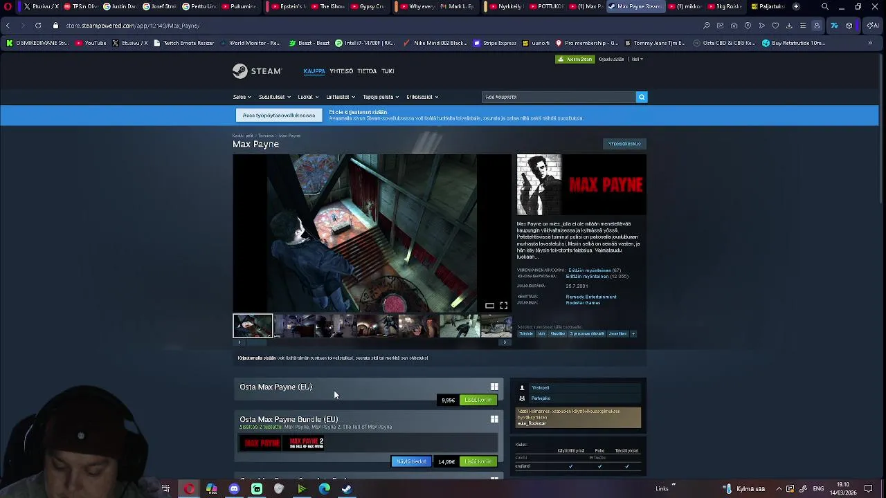Image resolution: width=886 pixels, height=498 pixels.
Task: Reload the page with refresh icon
Action: pos(38,26)
